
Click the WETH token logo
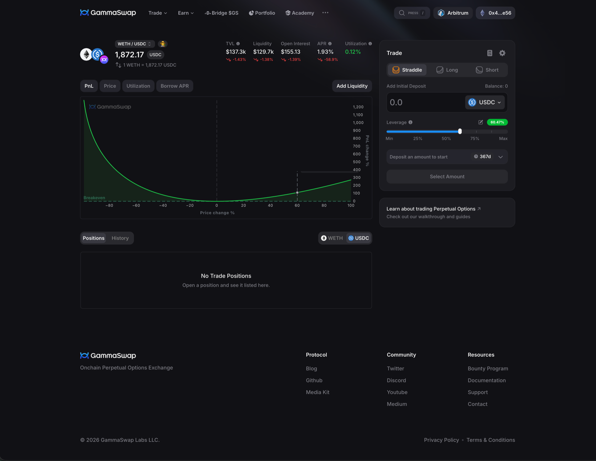coord(86,54)
